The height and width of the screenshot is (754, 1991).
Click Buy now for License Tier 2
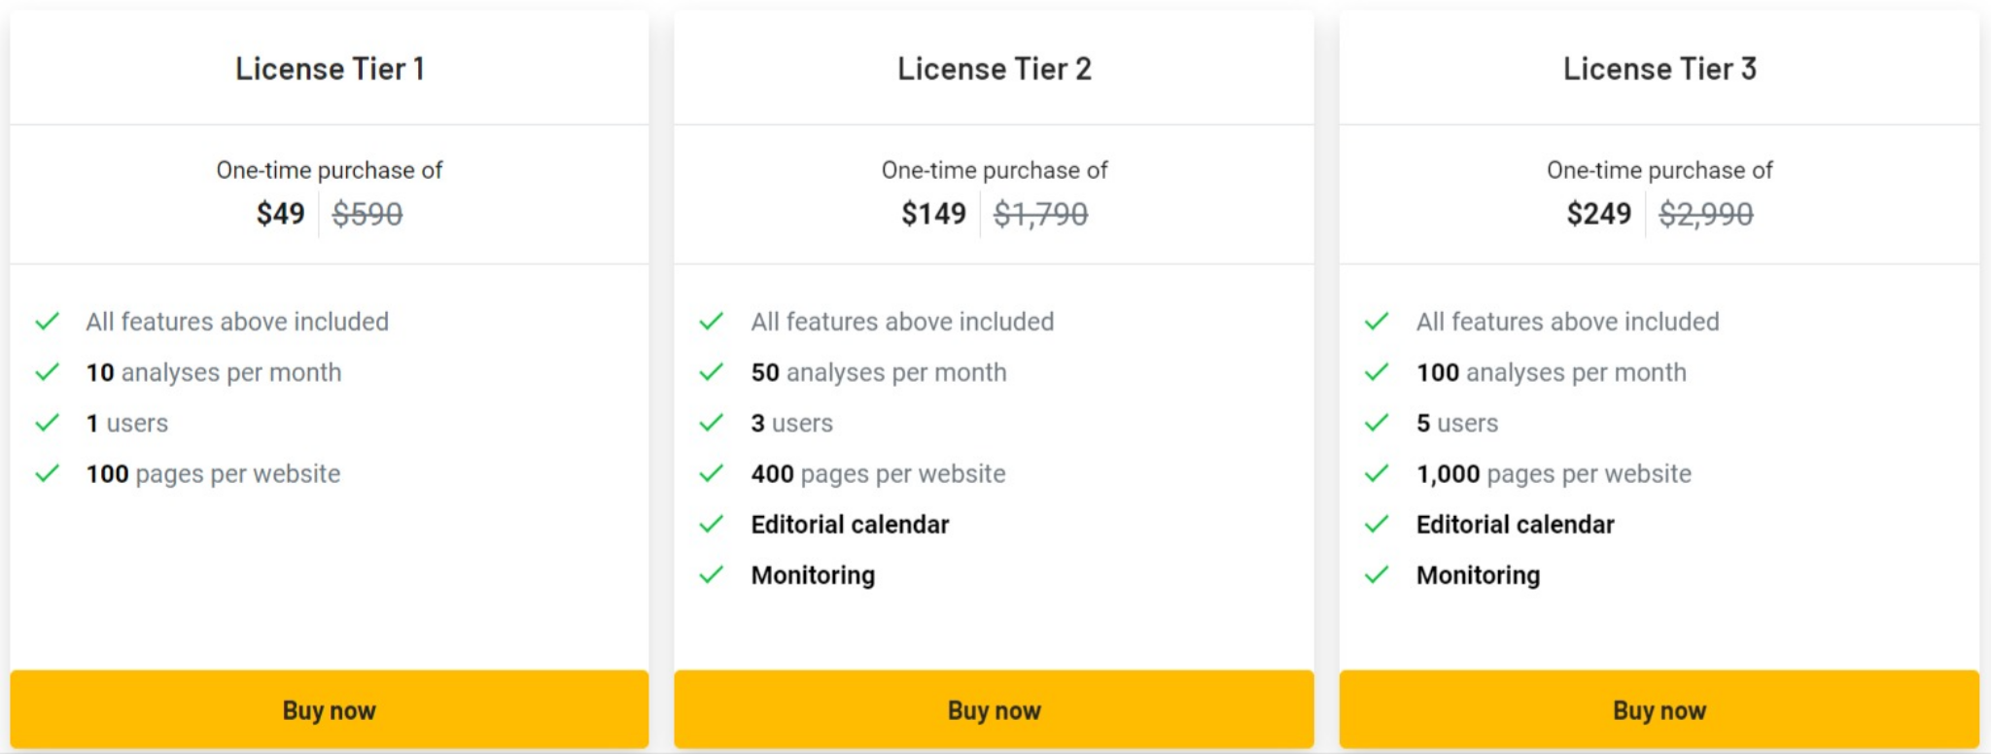pos(994,709)
